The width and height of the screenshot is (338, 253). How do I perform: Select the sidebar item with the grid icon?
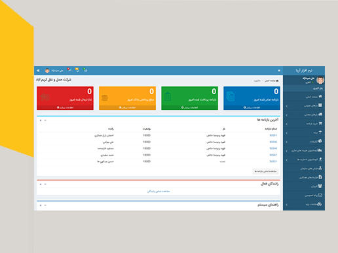[x=304, y=105]
